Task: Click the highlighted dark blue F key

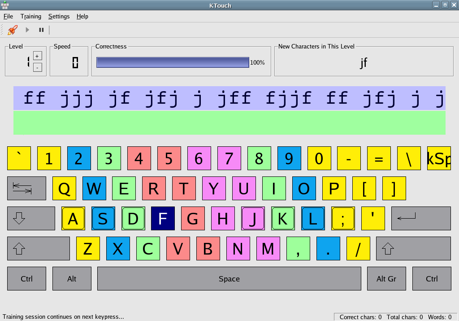Action: pos(163,218)
